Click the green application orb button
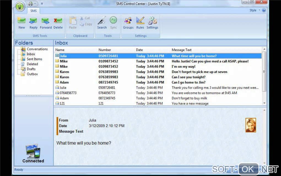Image resolution: width=281 pixels, height=176 pixels. point(20,6)
